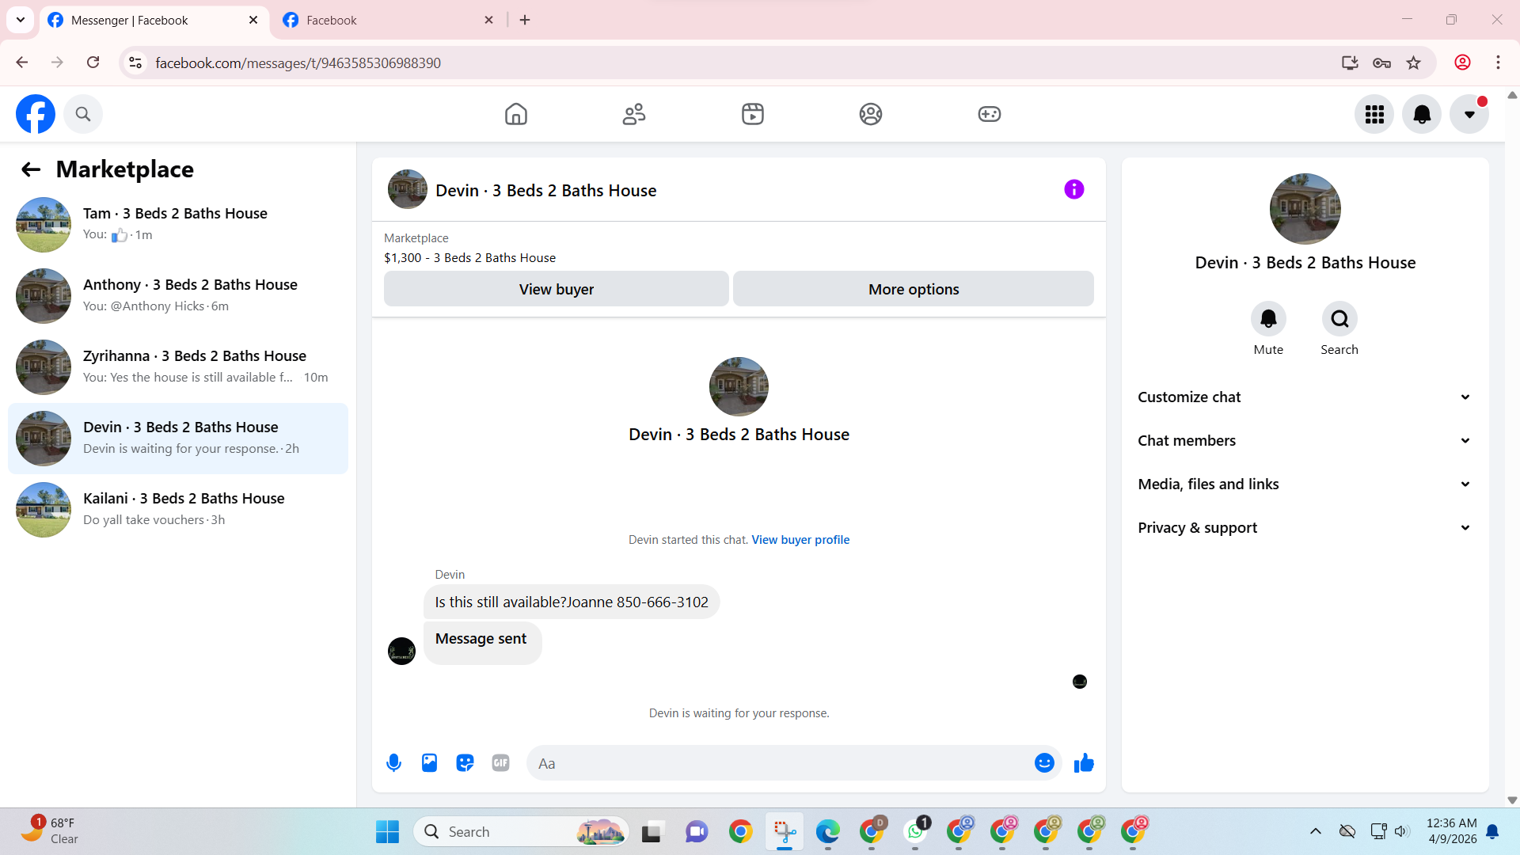Attach a photo using the image icon
The image size is (1520, 855).
click(429, 763)
